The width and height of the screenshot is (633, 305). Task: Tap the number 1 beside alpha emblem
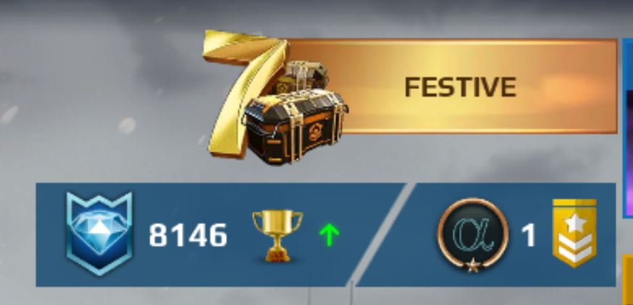click(x=529, y=236)
